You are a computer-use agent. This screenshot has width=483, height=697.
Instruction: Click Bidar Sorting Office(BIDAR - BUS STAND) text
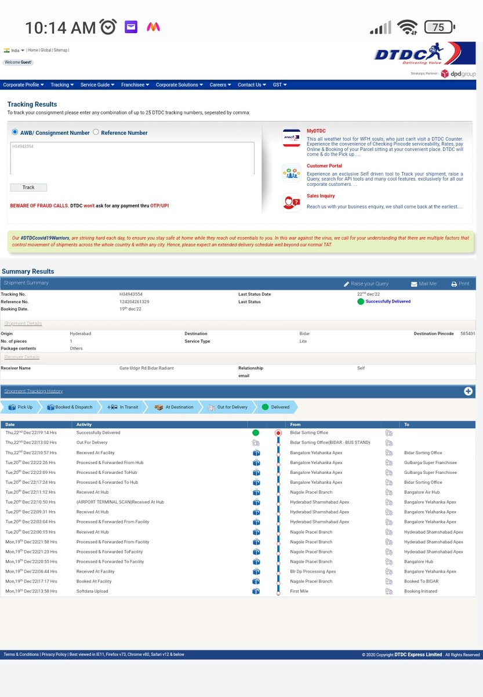point(330,443)
